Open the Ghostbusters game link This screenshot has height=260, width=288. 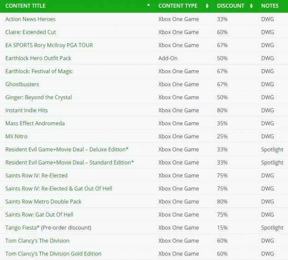(22, 84)
